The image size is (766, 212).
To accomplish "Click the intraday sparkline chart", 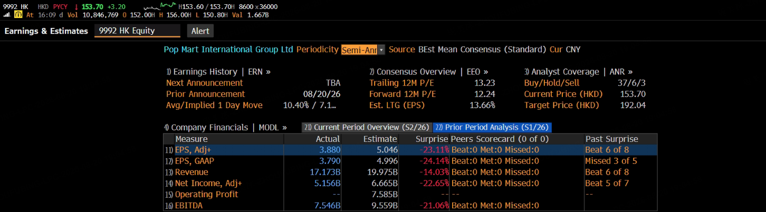I will click(160, 6).
